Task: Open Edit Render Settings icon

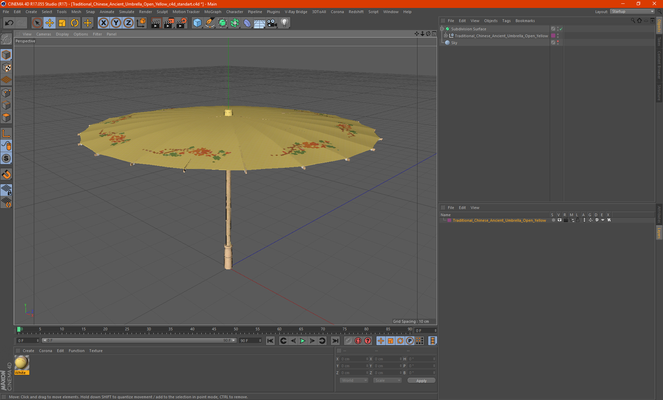Action: point(182,23)
